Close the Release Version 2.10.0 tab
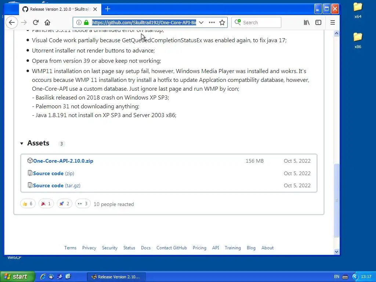Viewport: 376px width, 282px height. (95, 9)
